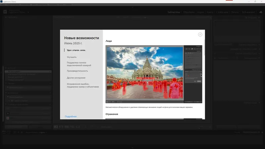This screenshot has height=149, width=265.
Task: Toggle the filmstrip filter switch
Action: coord(262,132)
